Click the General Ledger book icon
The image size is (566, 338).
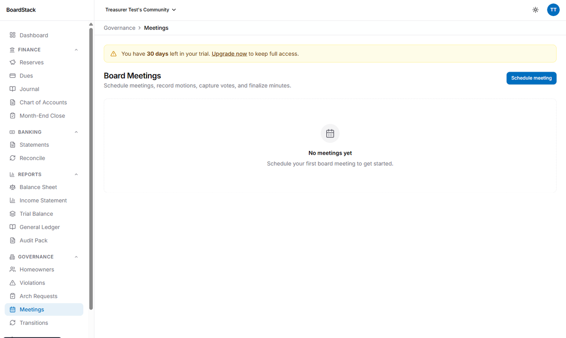[12, 227]
